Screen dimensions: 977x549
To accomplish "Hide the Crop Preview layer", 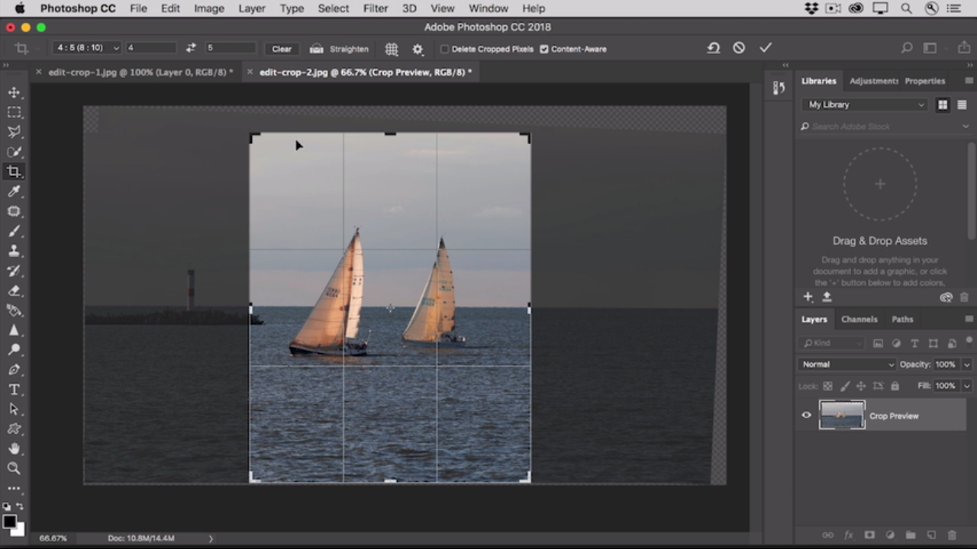I will 806,416.
